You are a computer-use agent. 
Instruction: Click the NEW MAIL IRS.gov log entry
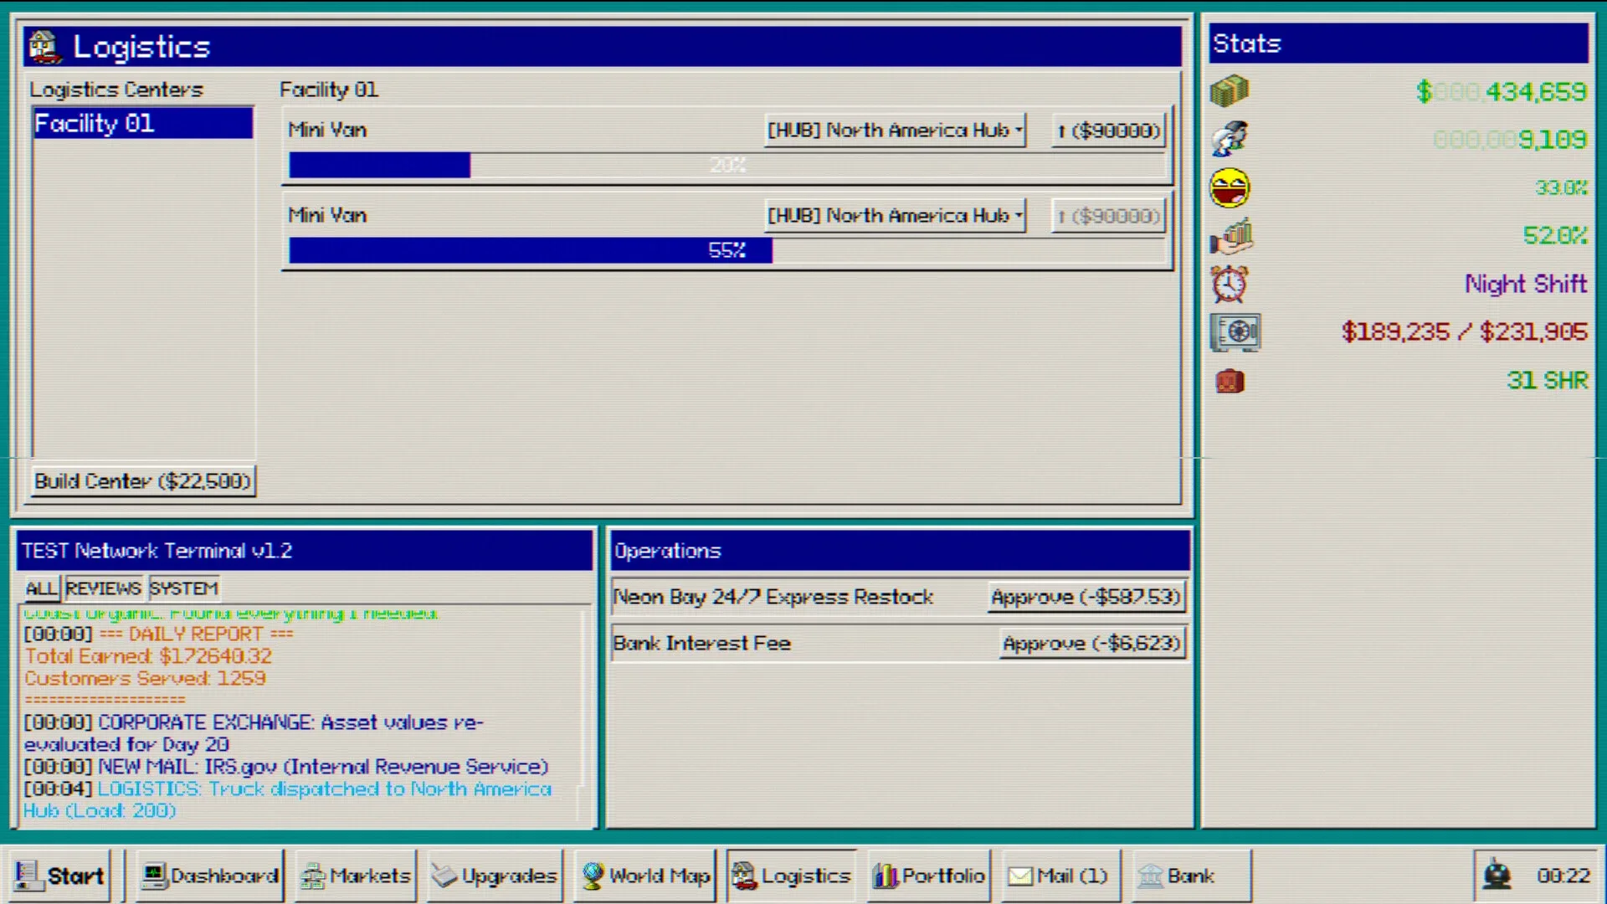[286, 767]
